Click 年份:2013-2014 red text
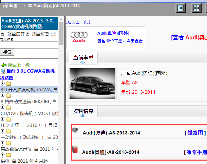The width and height of the screenshot is (207, 164). (x=138, y=92)
